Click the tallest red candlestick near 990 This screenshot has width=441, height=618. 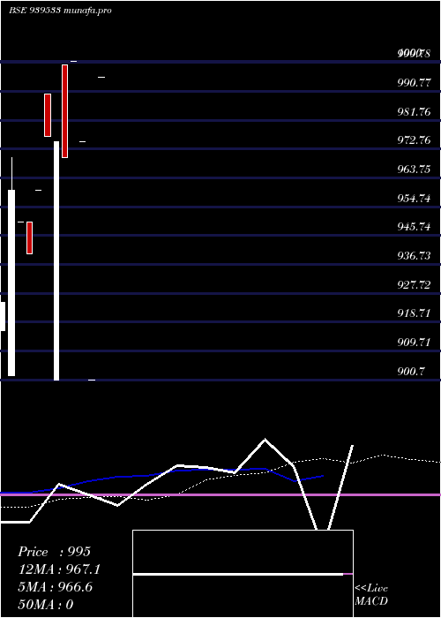pyautogui.click(x=64, y=111)
